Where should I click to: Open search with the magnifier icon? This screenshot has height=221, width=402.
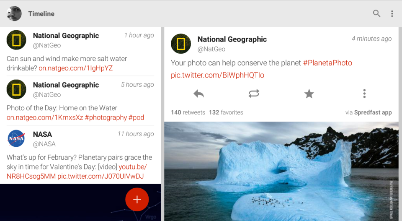pyautogui.click(x=376, y=13)
